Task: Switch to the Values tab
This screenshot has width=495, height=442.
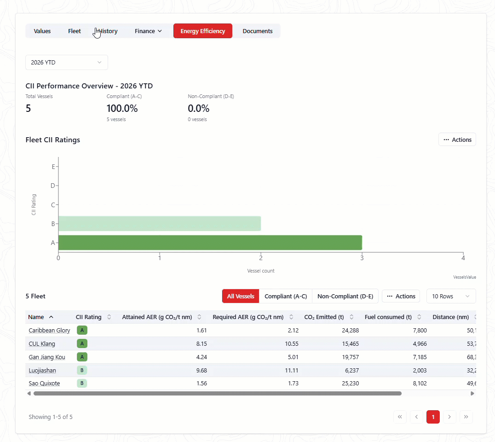Action: (42, 31)
